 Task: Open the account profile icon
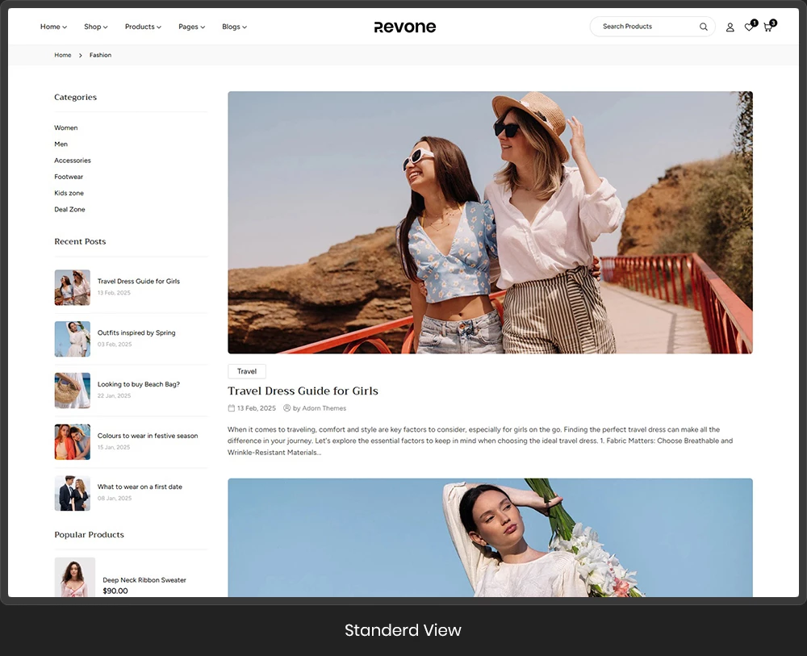coord(730,27)
